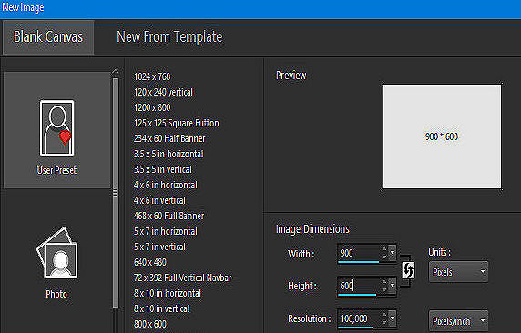This screenshot has width=521, height=333.
Task: Choose the 1024 x 768 preset
Action: point(152,76)
